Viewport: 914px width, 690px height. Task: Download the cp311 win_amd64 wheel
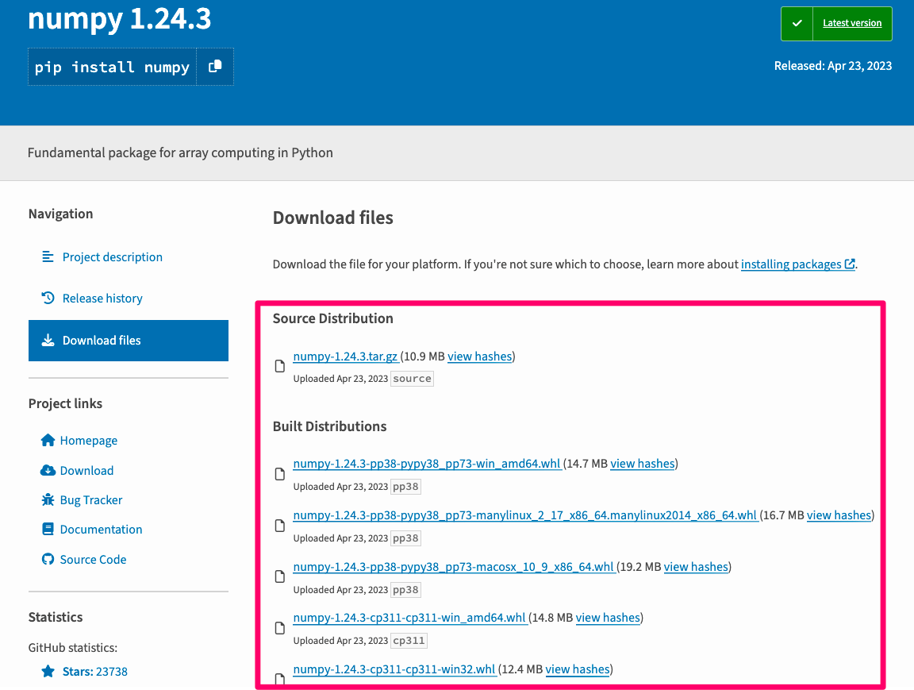pos(409,618)
